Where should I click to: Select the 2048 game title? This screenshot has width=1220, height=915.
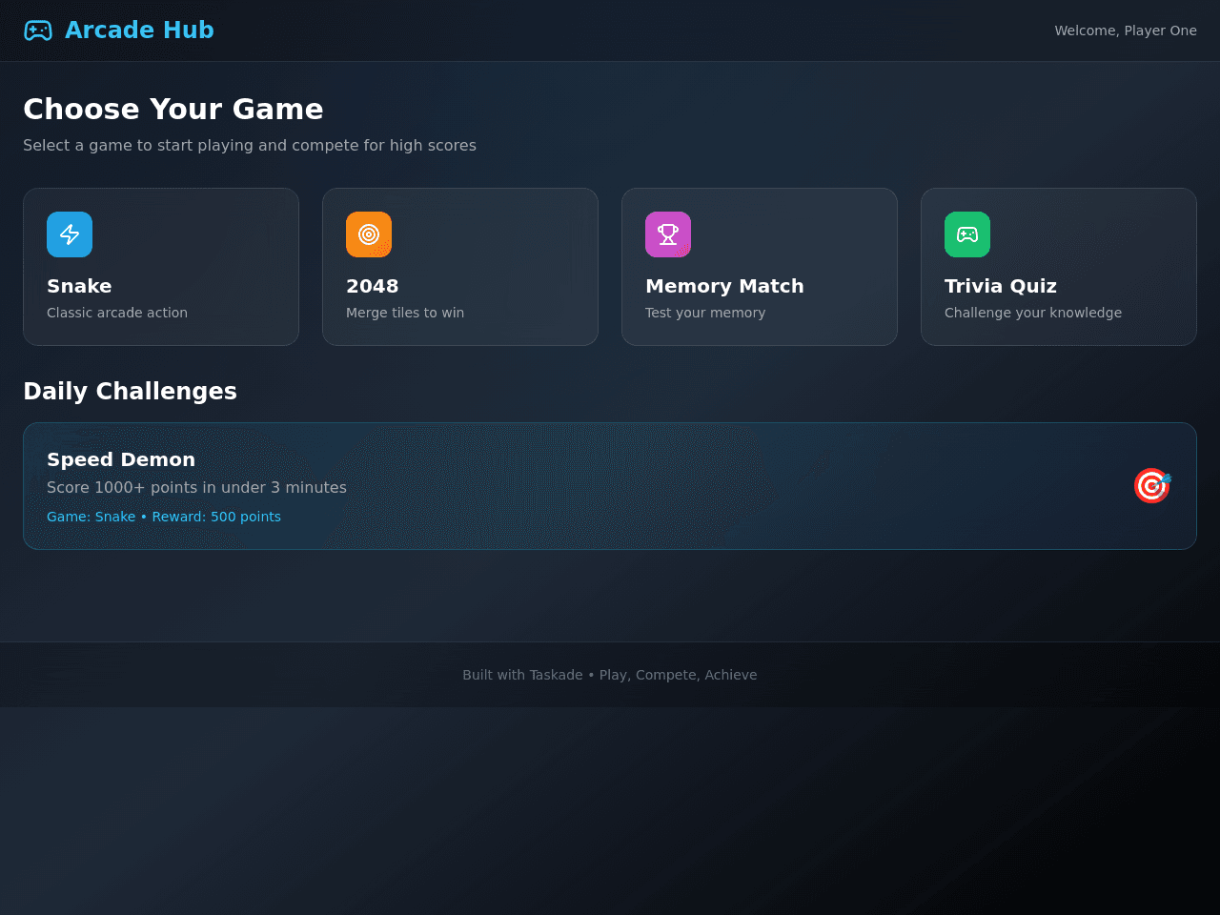click(373, 286)
